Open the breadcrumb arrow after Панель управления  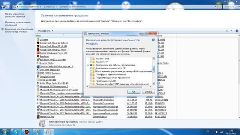(41, 7)
